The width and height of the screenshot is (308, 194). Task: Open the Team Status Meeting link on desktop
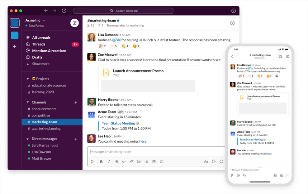coord(118,123)
